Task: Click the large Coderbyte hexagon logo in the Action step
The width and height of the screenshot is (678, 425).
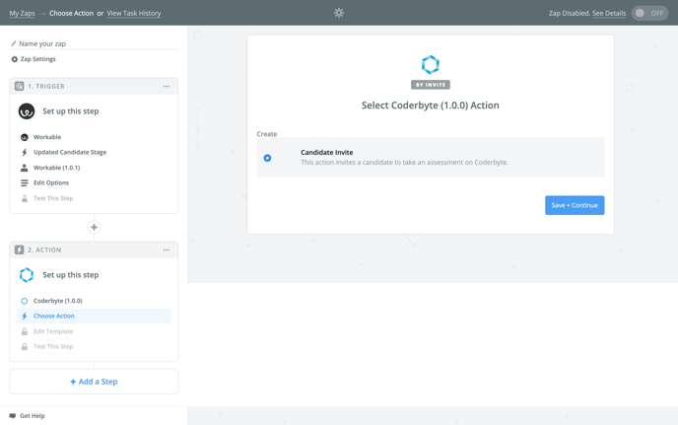Action: point(27,275)
